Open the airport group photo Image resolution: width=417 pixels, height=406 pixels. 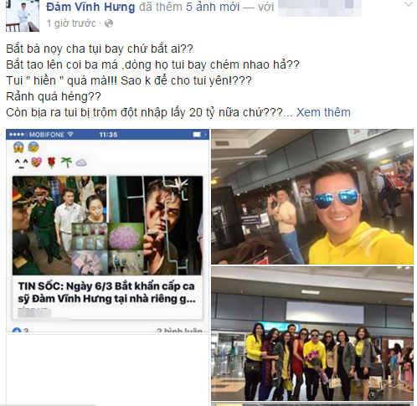[312, 333]
